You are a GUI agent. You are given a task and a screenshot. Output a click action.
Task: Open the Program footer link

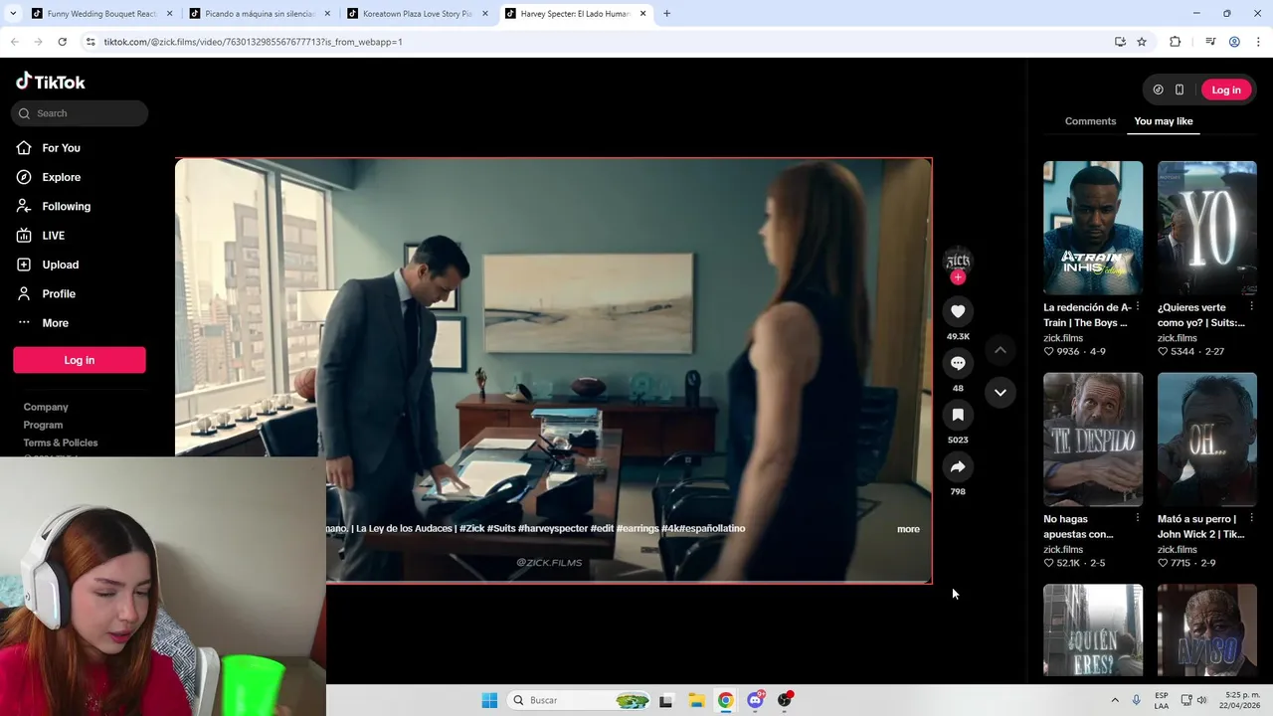tap(43, 425)
